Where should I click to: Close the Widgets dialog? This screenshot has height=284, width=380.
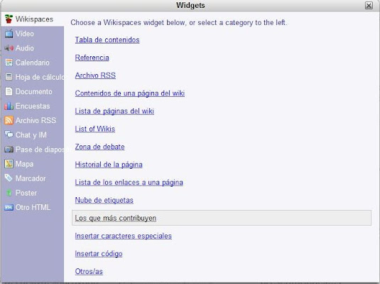[369, 6]
